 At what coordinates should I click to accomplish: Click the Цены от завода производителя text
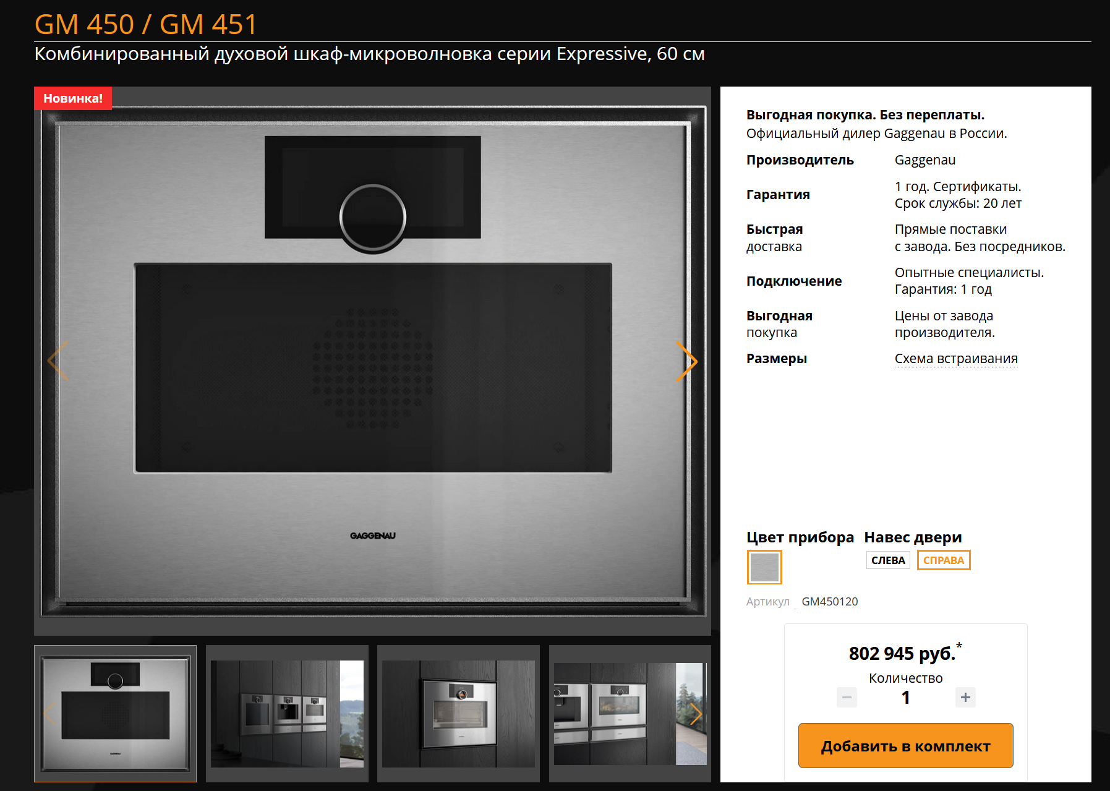tap(945, 324)
